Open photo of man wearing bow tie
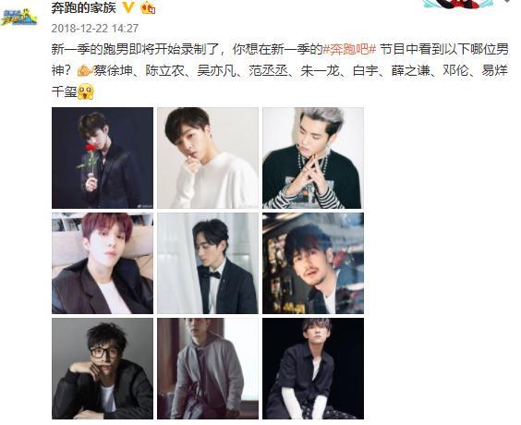The height and width of the screenshot is (425, 521). click(208, 263)
